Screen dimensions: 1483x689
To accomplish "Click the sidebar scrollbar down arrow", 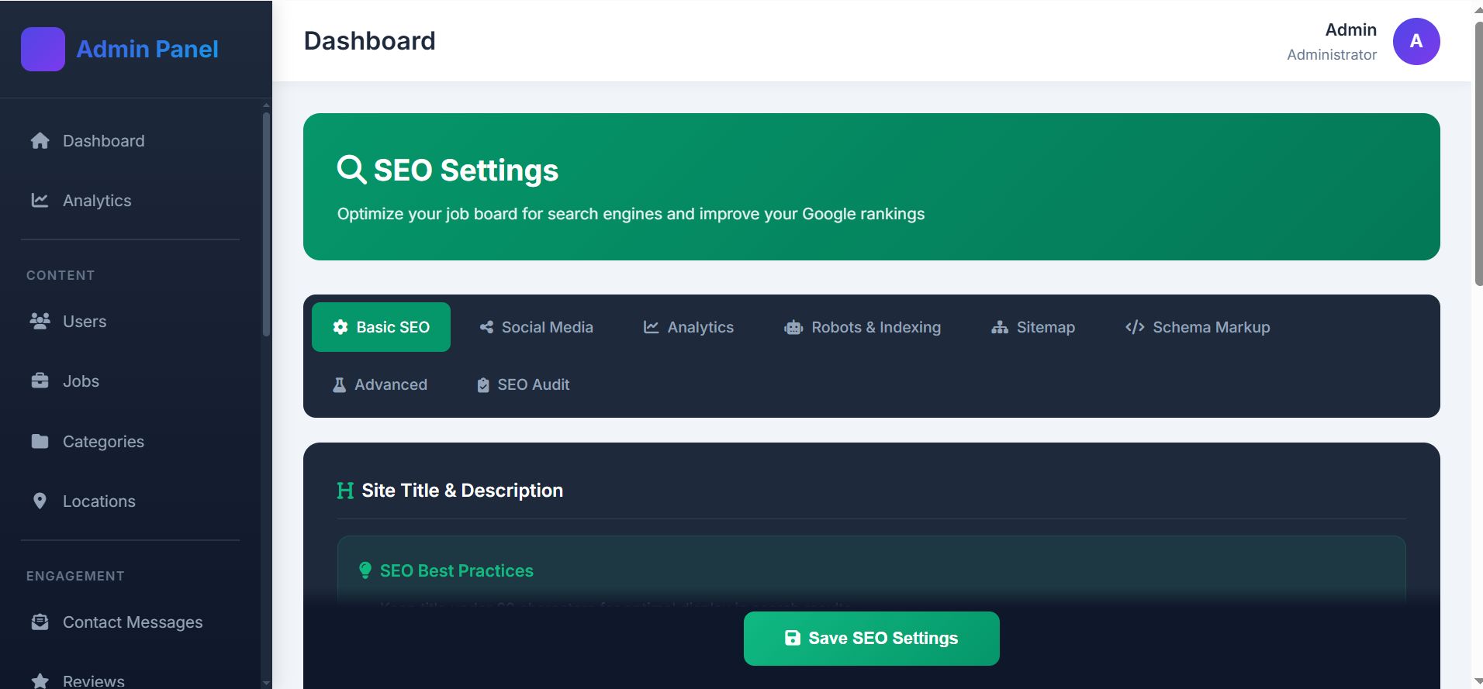I will tap(266, 683).
